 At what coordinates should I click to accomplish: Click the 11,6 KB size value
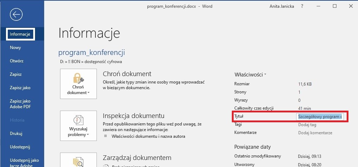pos(305,84)
